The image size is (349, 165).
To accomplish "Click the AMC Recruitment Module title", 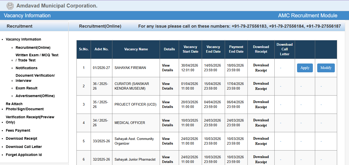I will pyautogui.click(x=308, y=15).
